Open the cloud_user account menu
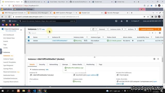 153,21
